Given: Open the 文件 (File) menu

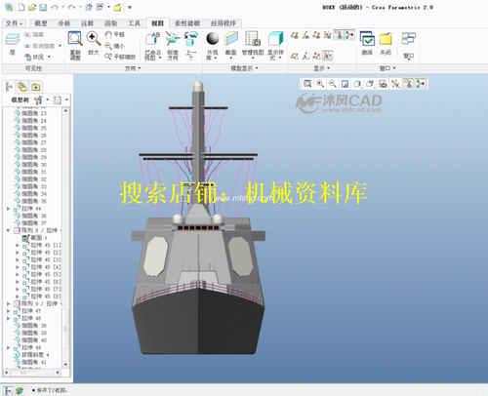Looking at the screenshot, I should [x=14, y=23].
